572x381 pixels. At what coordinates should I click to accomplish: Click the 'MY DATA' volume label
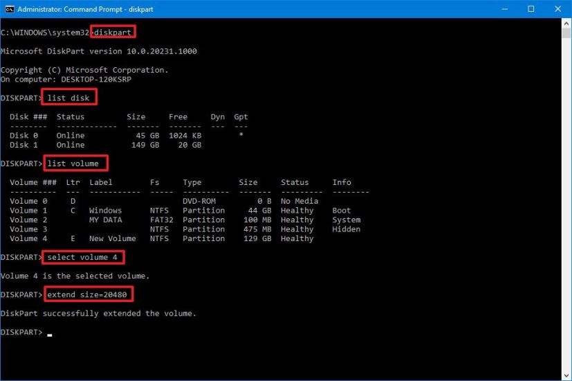coord(106,220)
